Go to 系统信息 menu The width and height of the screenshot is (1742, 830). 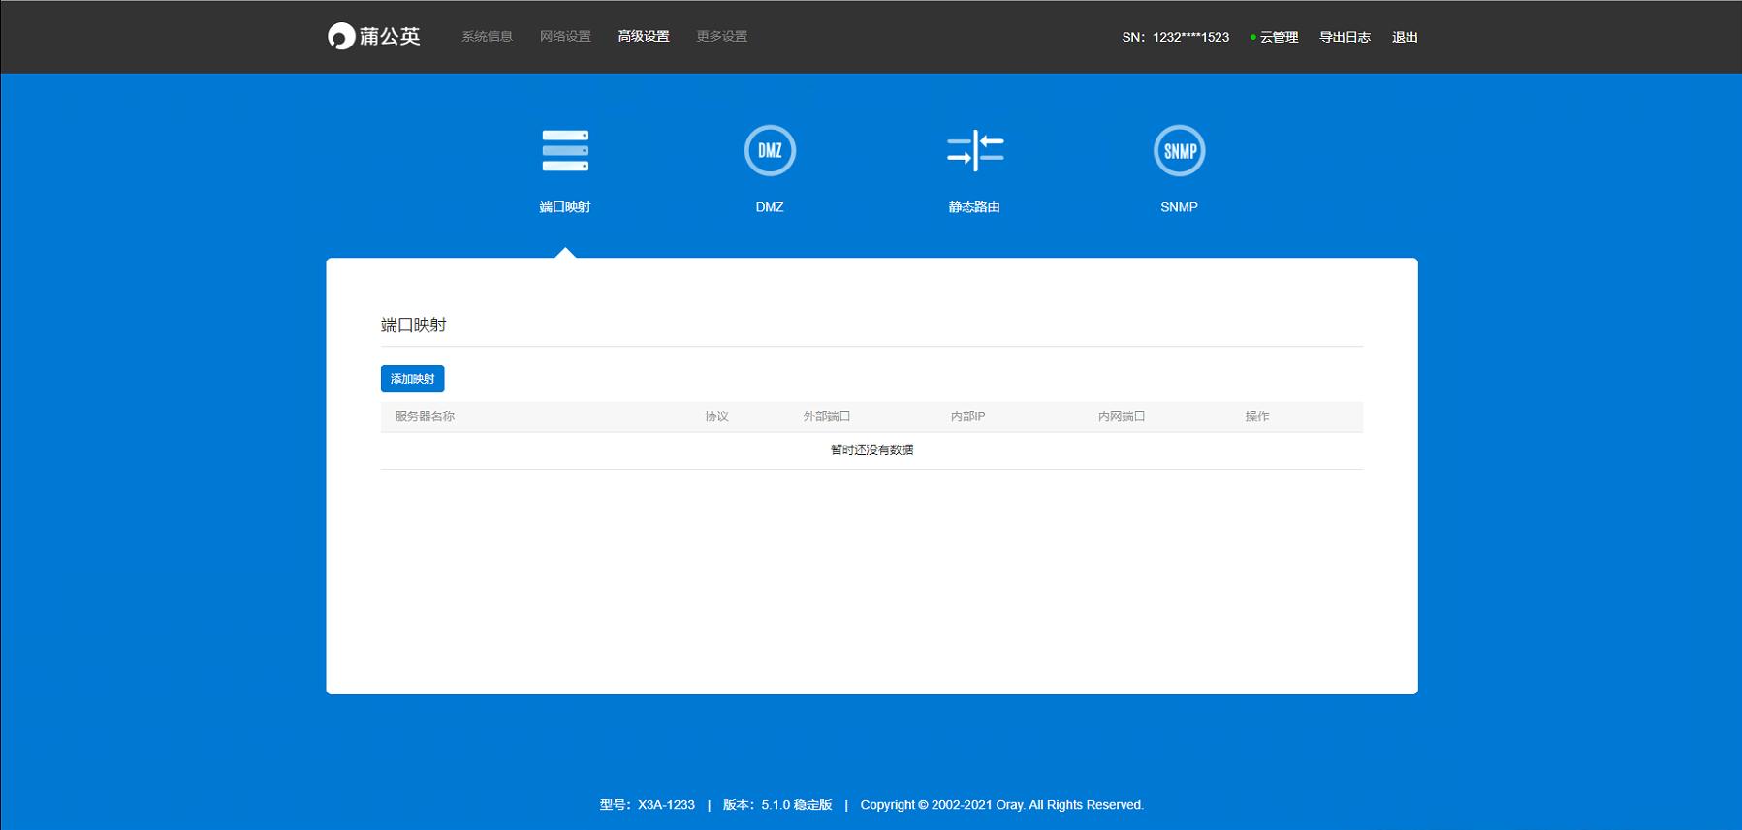487,37
